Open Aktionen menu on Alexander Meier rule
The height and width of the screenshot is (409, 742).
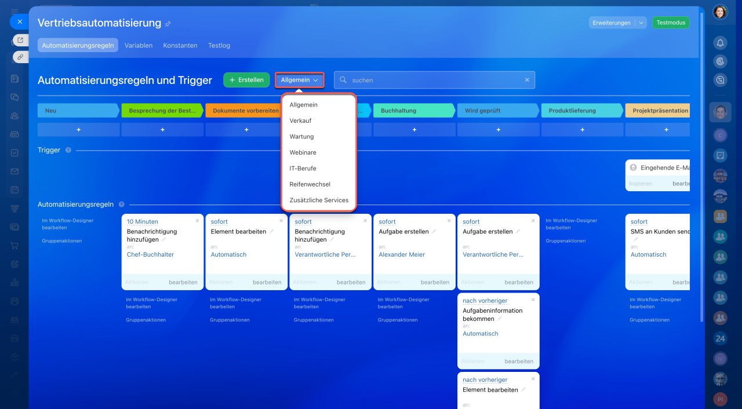[x=388, y=282]
